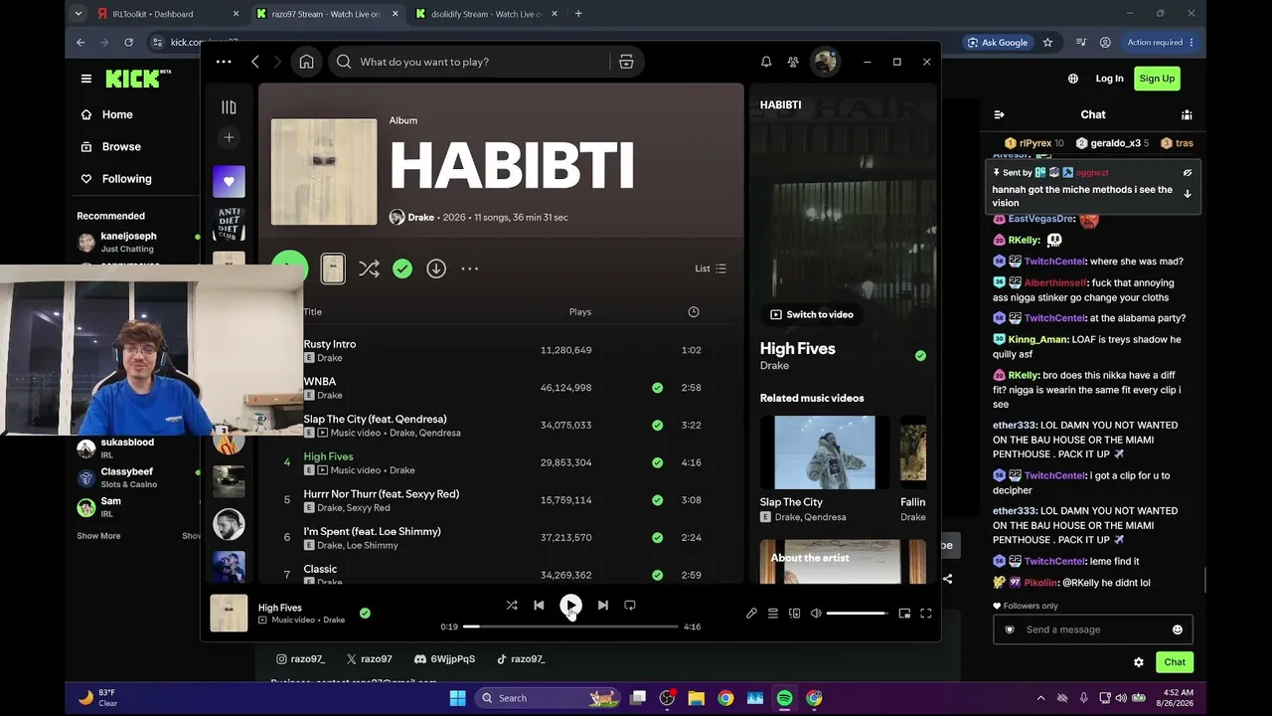The height and width of the screenshot is (716, 1272).
Task: Click the Kick Sign Up button
Action: coord(1157,79)
